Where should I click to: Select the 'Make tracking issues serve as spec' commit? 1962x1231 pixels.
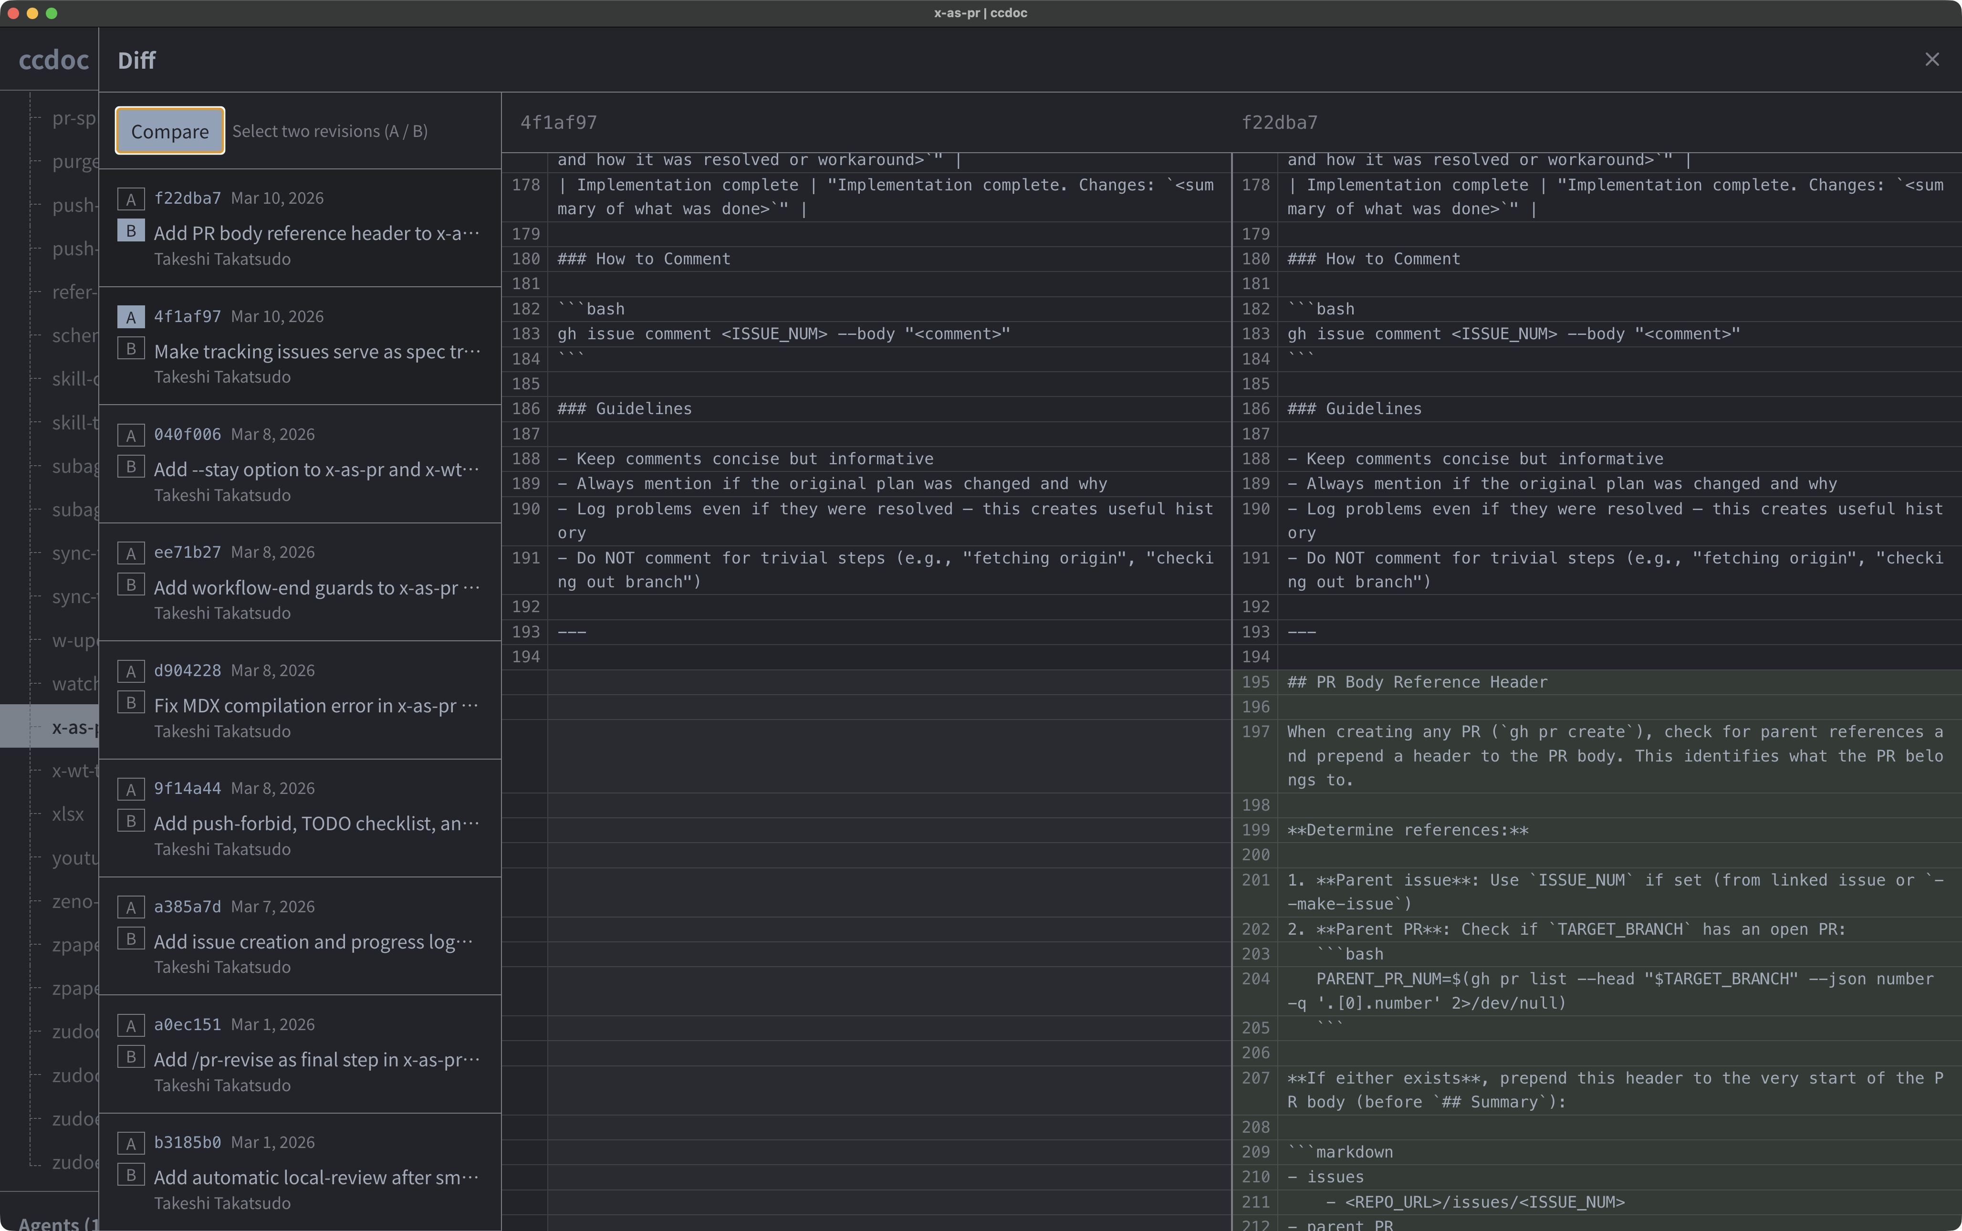click(316, 351)
